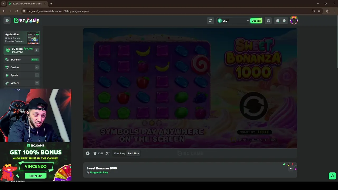Click the Pragmatic Play provider link
The width and height of the screenshot is (338, 190).
click(x=99, y=173)
